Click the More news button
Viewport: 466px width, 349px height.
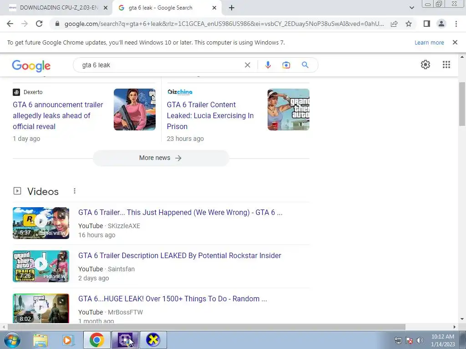161,158
